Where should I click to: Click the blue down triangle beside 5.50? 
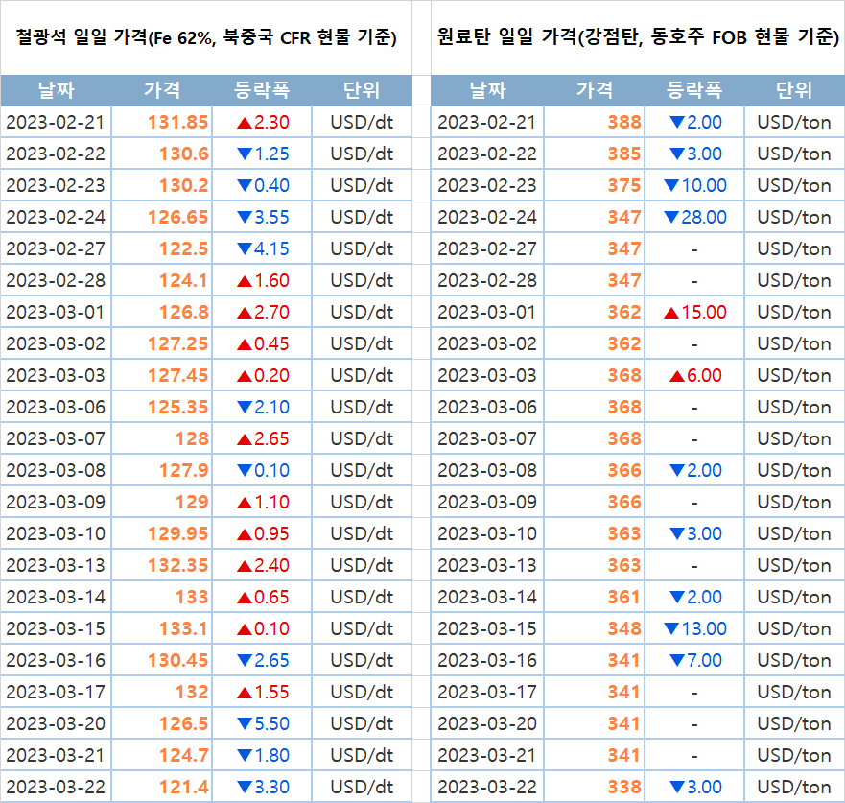[x=244, y=724]
